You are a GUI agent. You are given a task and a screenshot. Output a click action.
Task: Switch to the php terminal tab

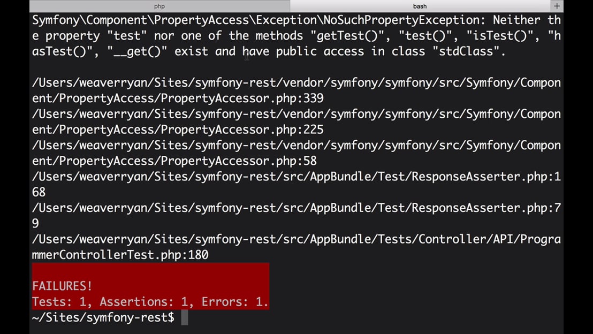tap(159, 6)
